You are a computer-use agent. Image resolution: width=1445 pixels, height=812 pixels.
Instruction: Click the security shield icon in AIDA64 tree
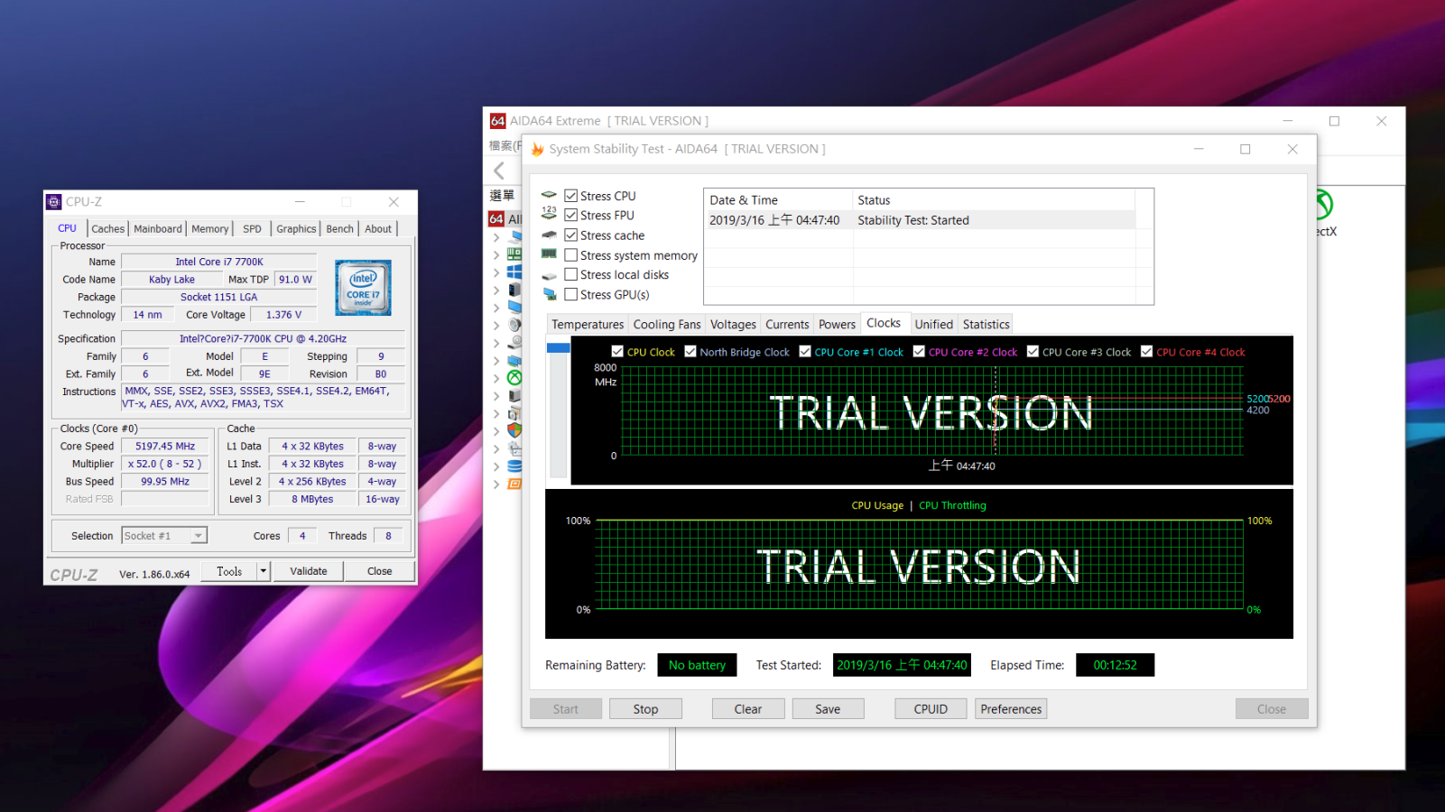514,430
